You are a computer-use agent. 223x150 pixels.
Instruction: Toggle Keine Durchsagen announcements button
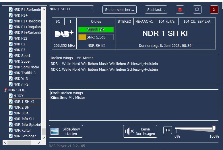140,131
